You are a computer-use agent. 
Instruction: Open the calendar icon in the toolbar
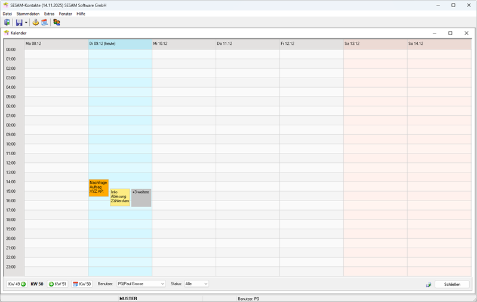[x=45, y=22]
